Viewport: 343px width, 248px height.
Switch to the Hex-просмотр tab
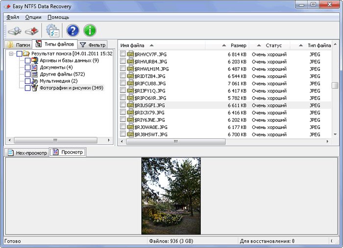coord(27,152)
